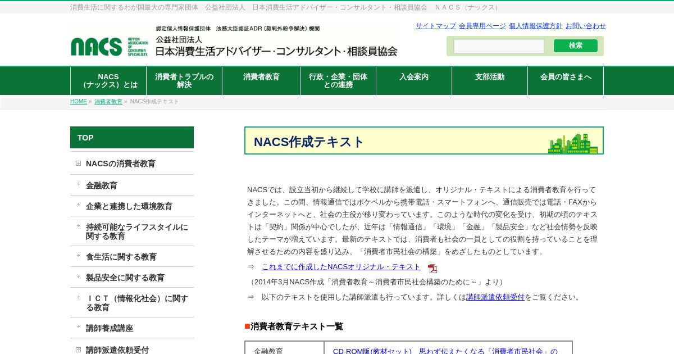Click the 日本消費生活アドバイザー・コンサルタント・相談員協会 header title
The width and height of the screenshot is (674, 354).
click(276, 51)
